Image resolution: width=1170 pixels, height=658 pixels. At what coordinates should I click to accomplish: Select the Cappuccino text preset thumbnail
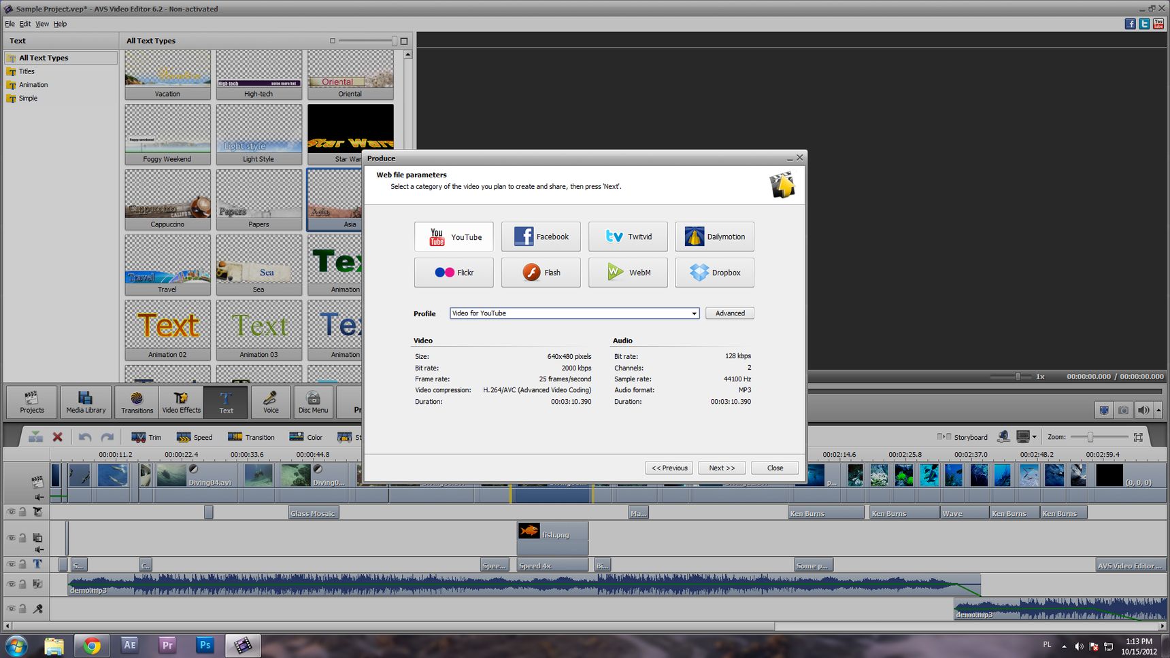point(167,199)
